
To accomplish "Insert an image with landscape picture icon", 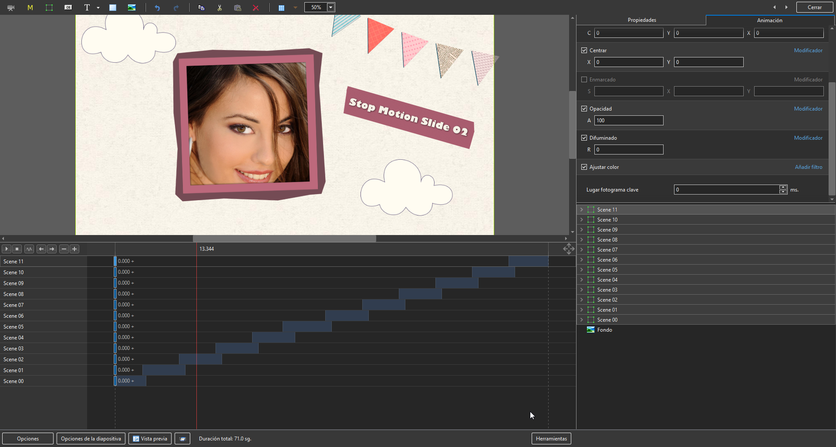I will (x=131, y=7).
